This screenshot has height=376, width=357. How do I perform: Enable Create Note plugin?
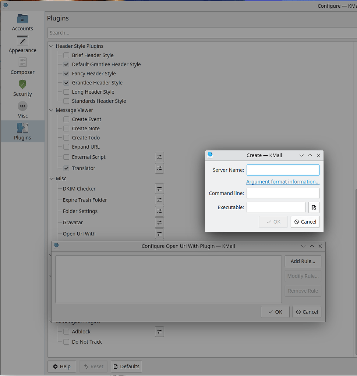(66, 129)
